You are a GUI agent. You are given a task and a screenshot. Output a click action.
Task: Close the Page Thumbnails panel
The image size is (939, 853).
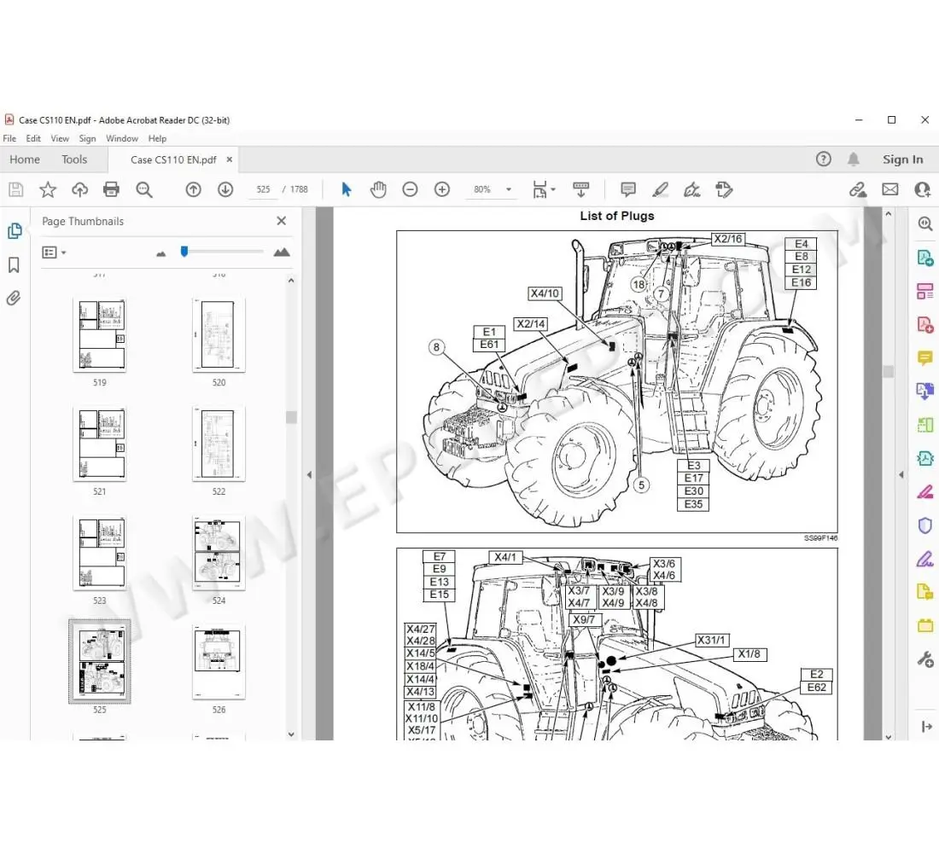(x=282, y=221)
